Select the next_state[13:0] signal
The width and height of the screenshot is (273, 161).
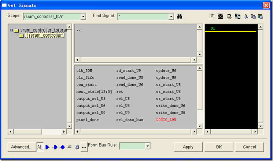[94, 92]
